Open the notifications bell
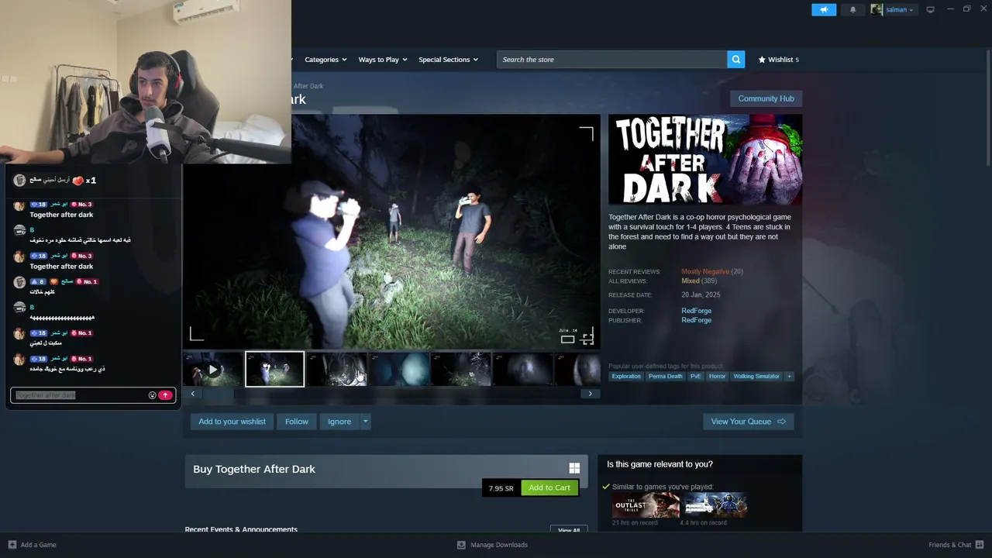This screenshot has width=992, height=558. (x=853, y=9)
